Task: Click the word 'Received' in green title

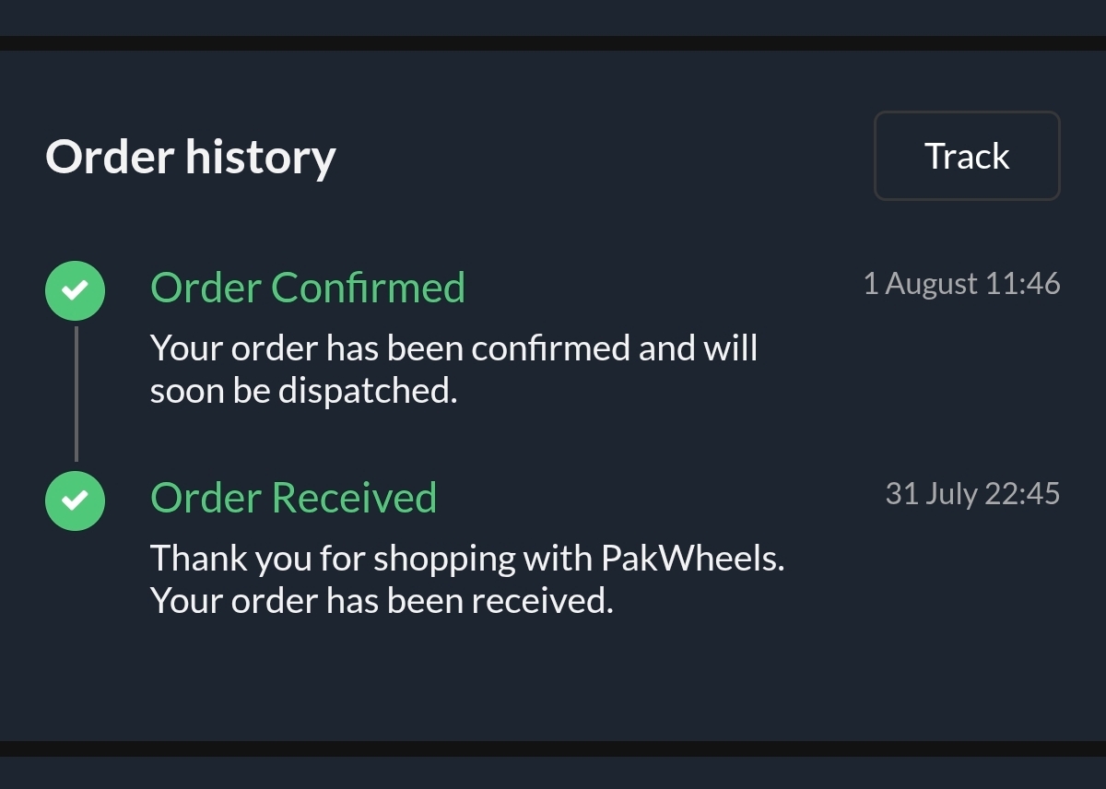Action: [354, 498]
